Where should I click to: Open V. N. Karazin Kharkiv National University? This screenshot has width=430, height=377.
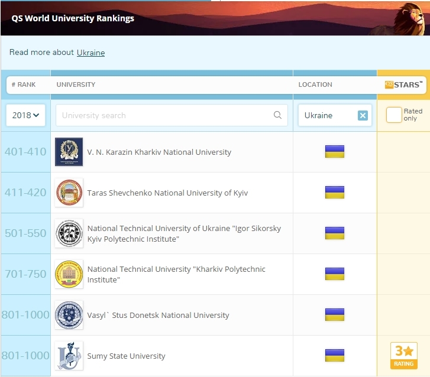point(159,152)
